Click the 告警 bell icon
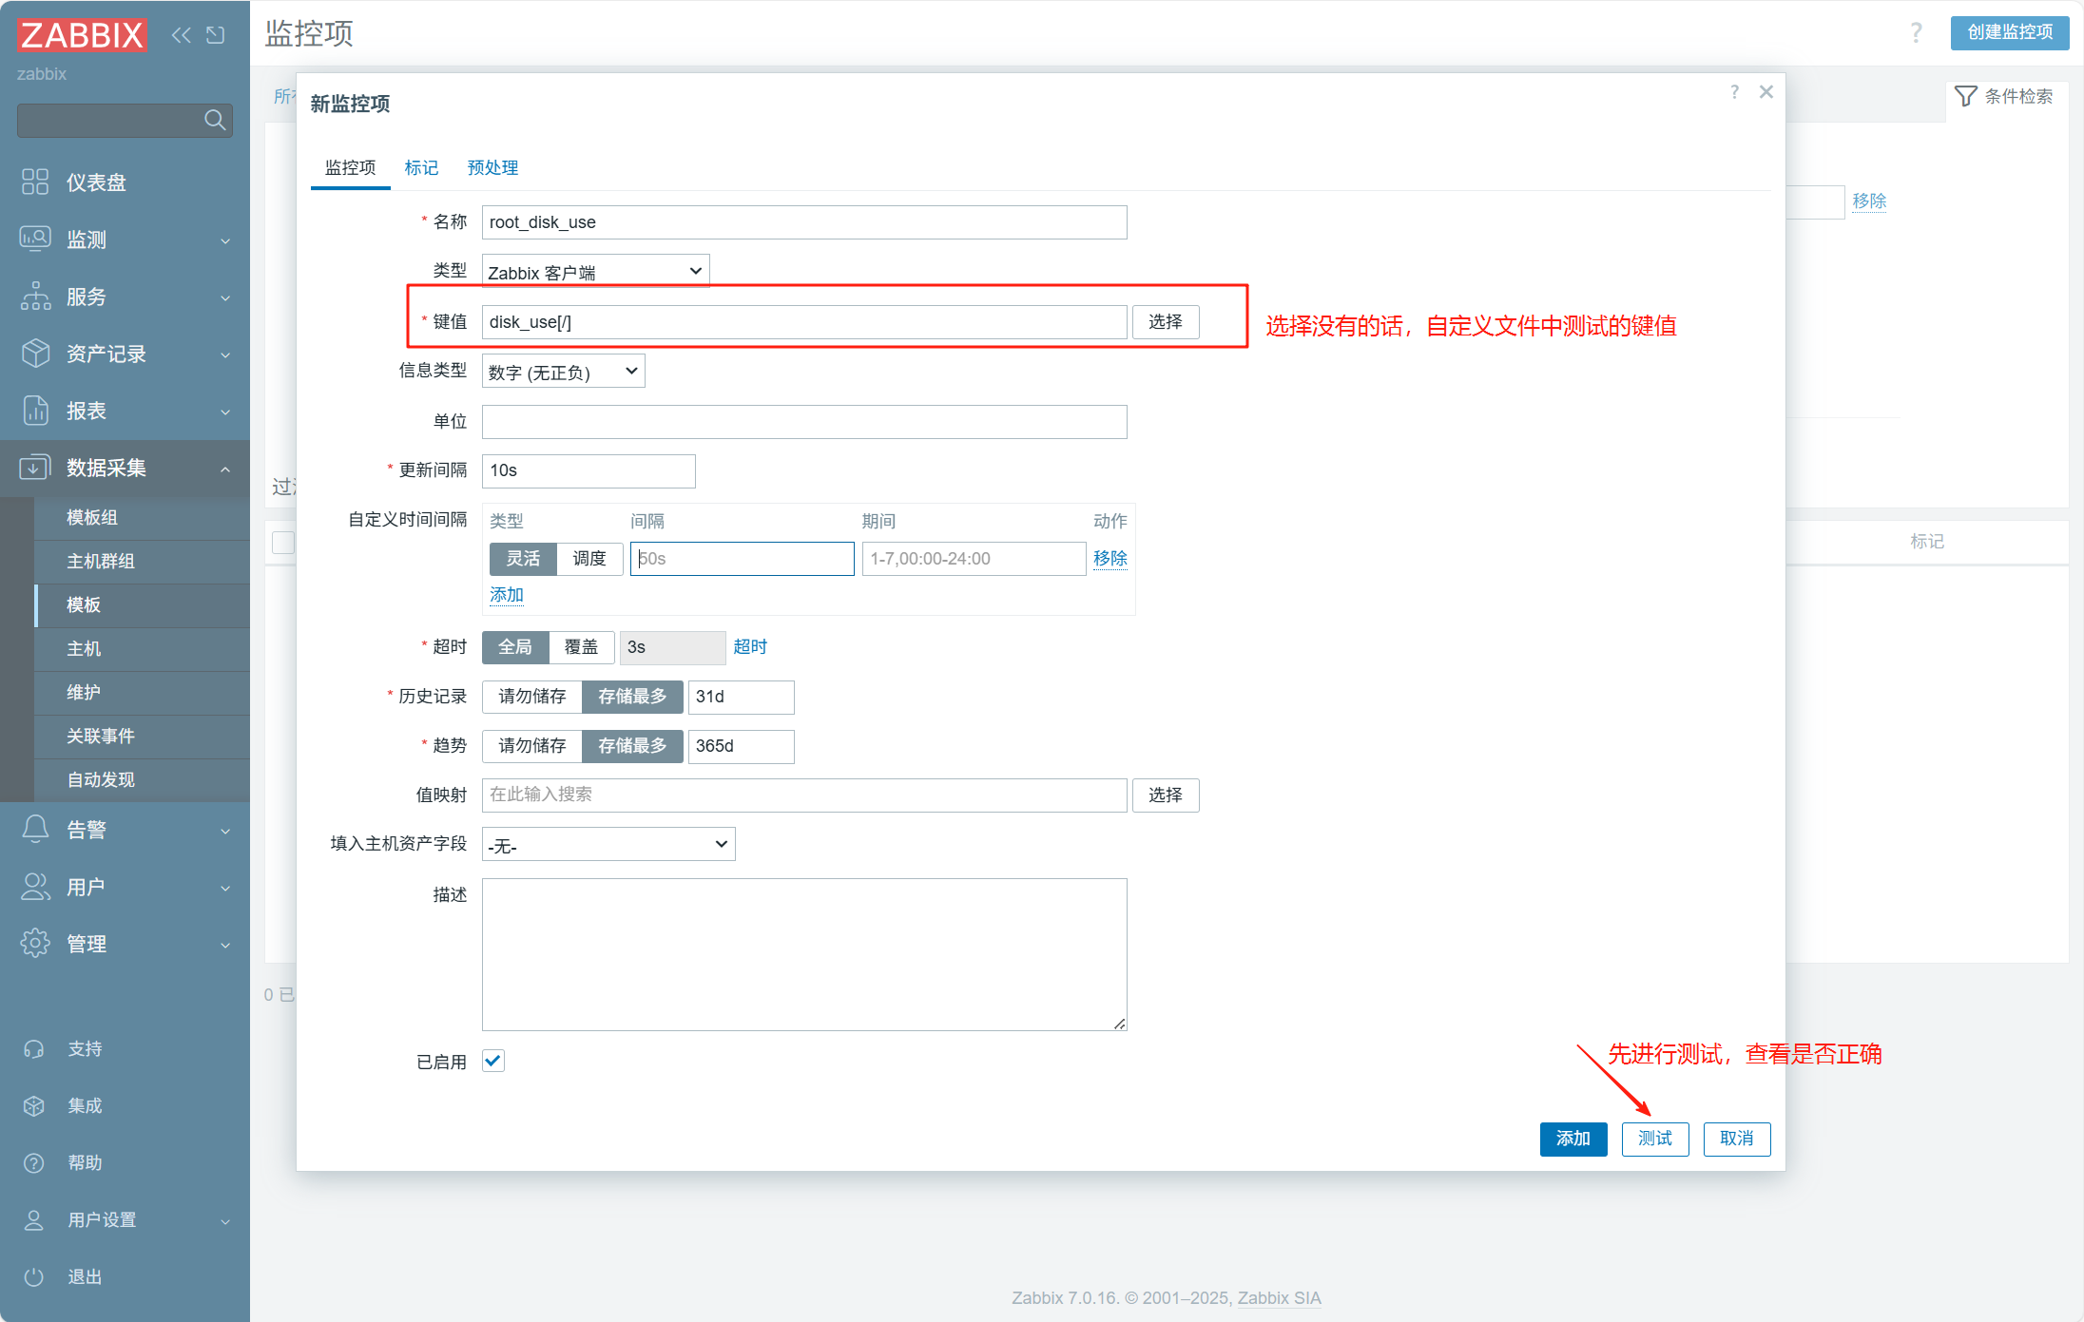The width and height of the screenshot is (2084, 1322). pos(35,829)
